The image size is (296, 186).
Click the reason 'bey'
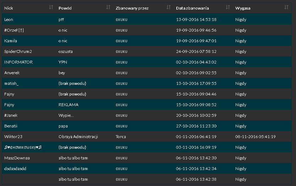pyautogui.click(x=62, y=73)
